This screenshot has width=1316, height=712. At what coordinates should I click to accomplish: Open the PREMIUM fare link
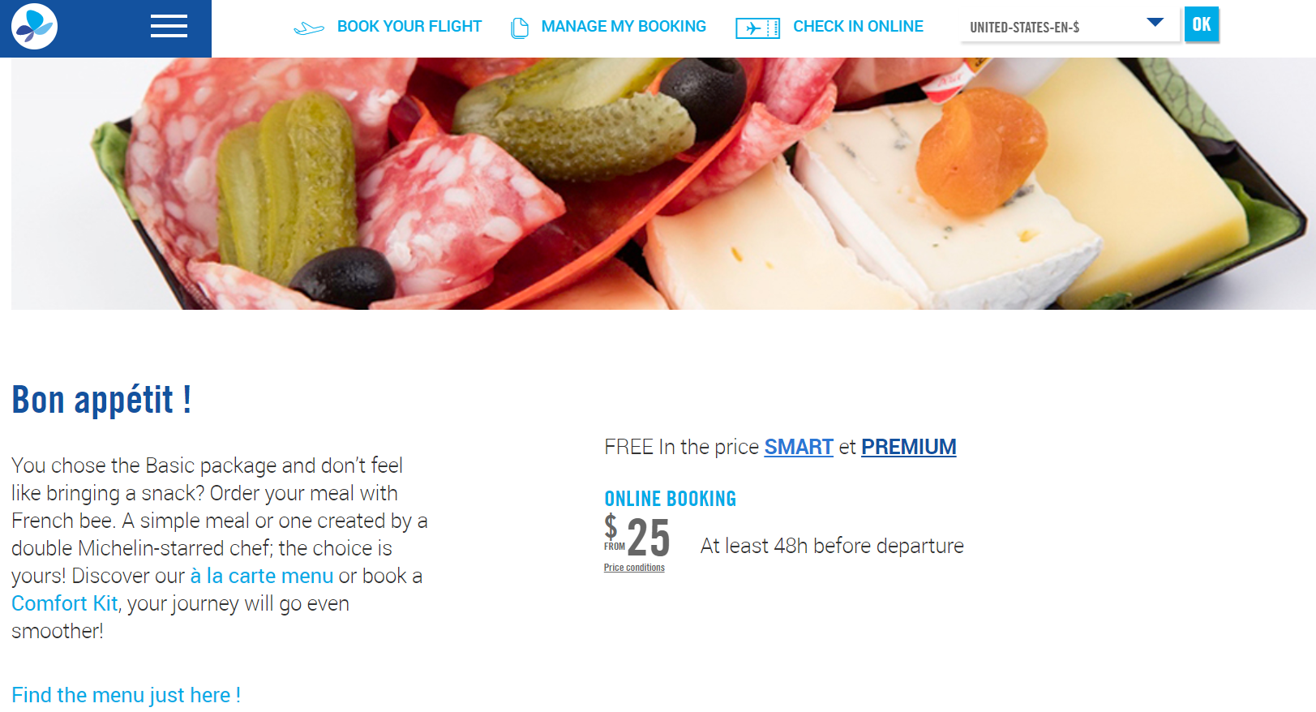coord(908,447)
